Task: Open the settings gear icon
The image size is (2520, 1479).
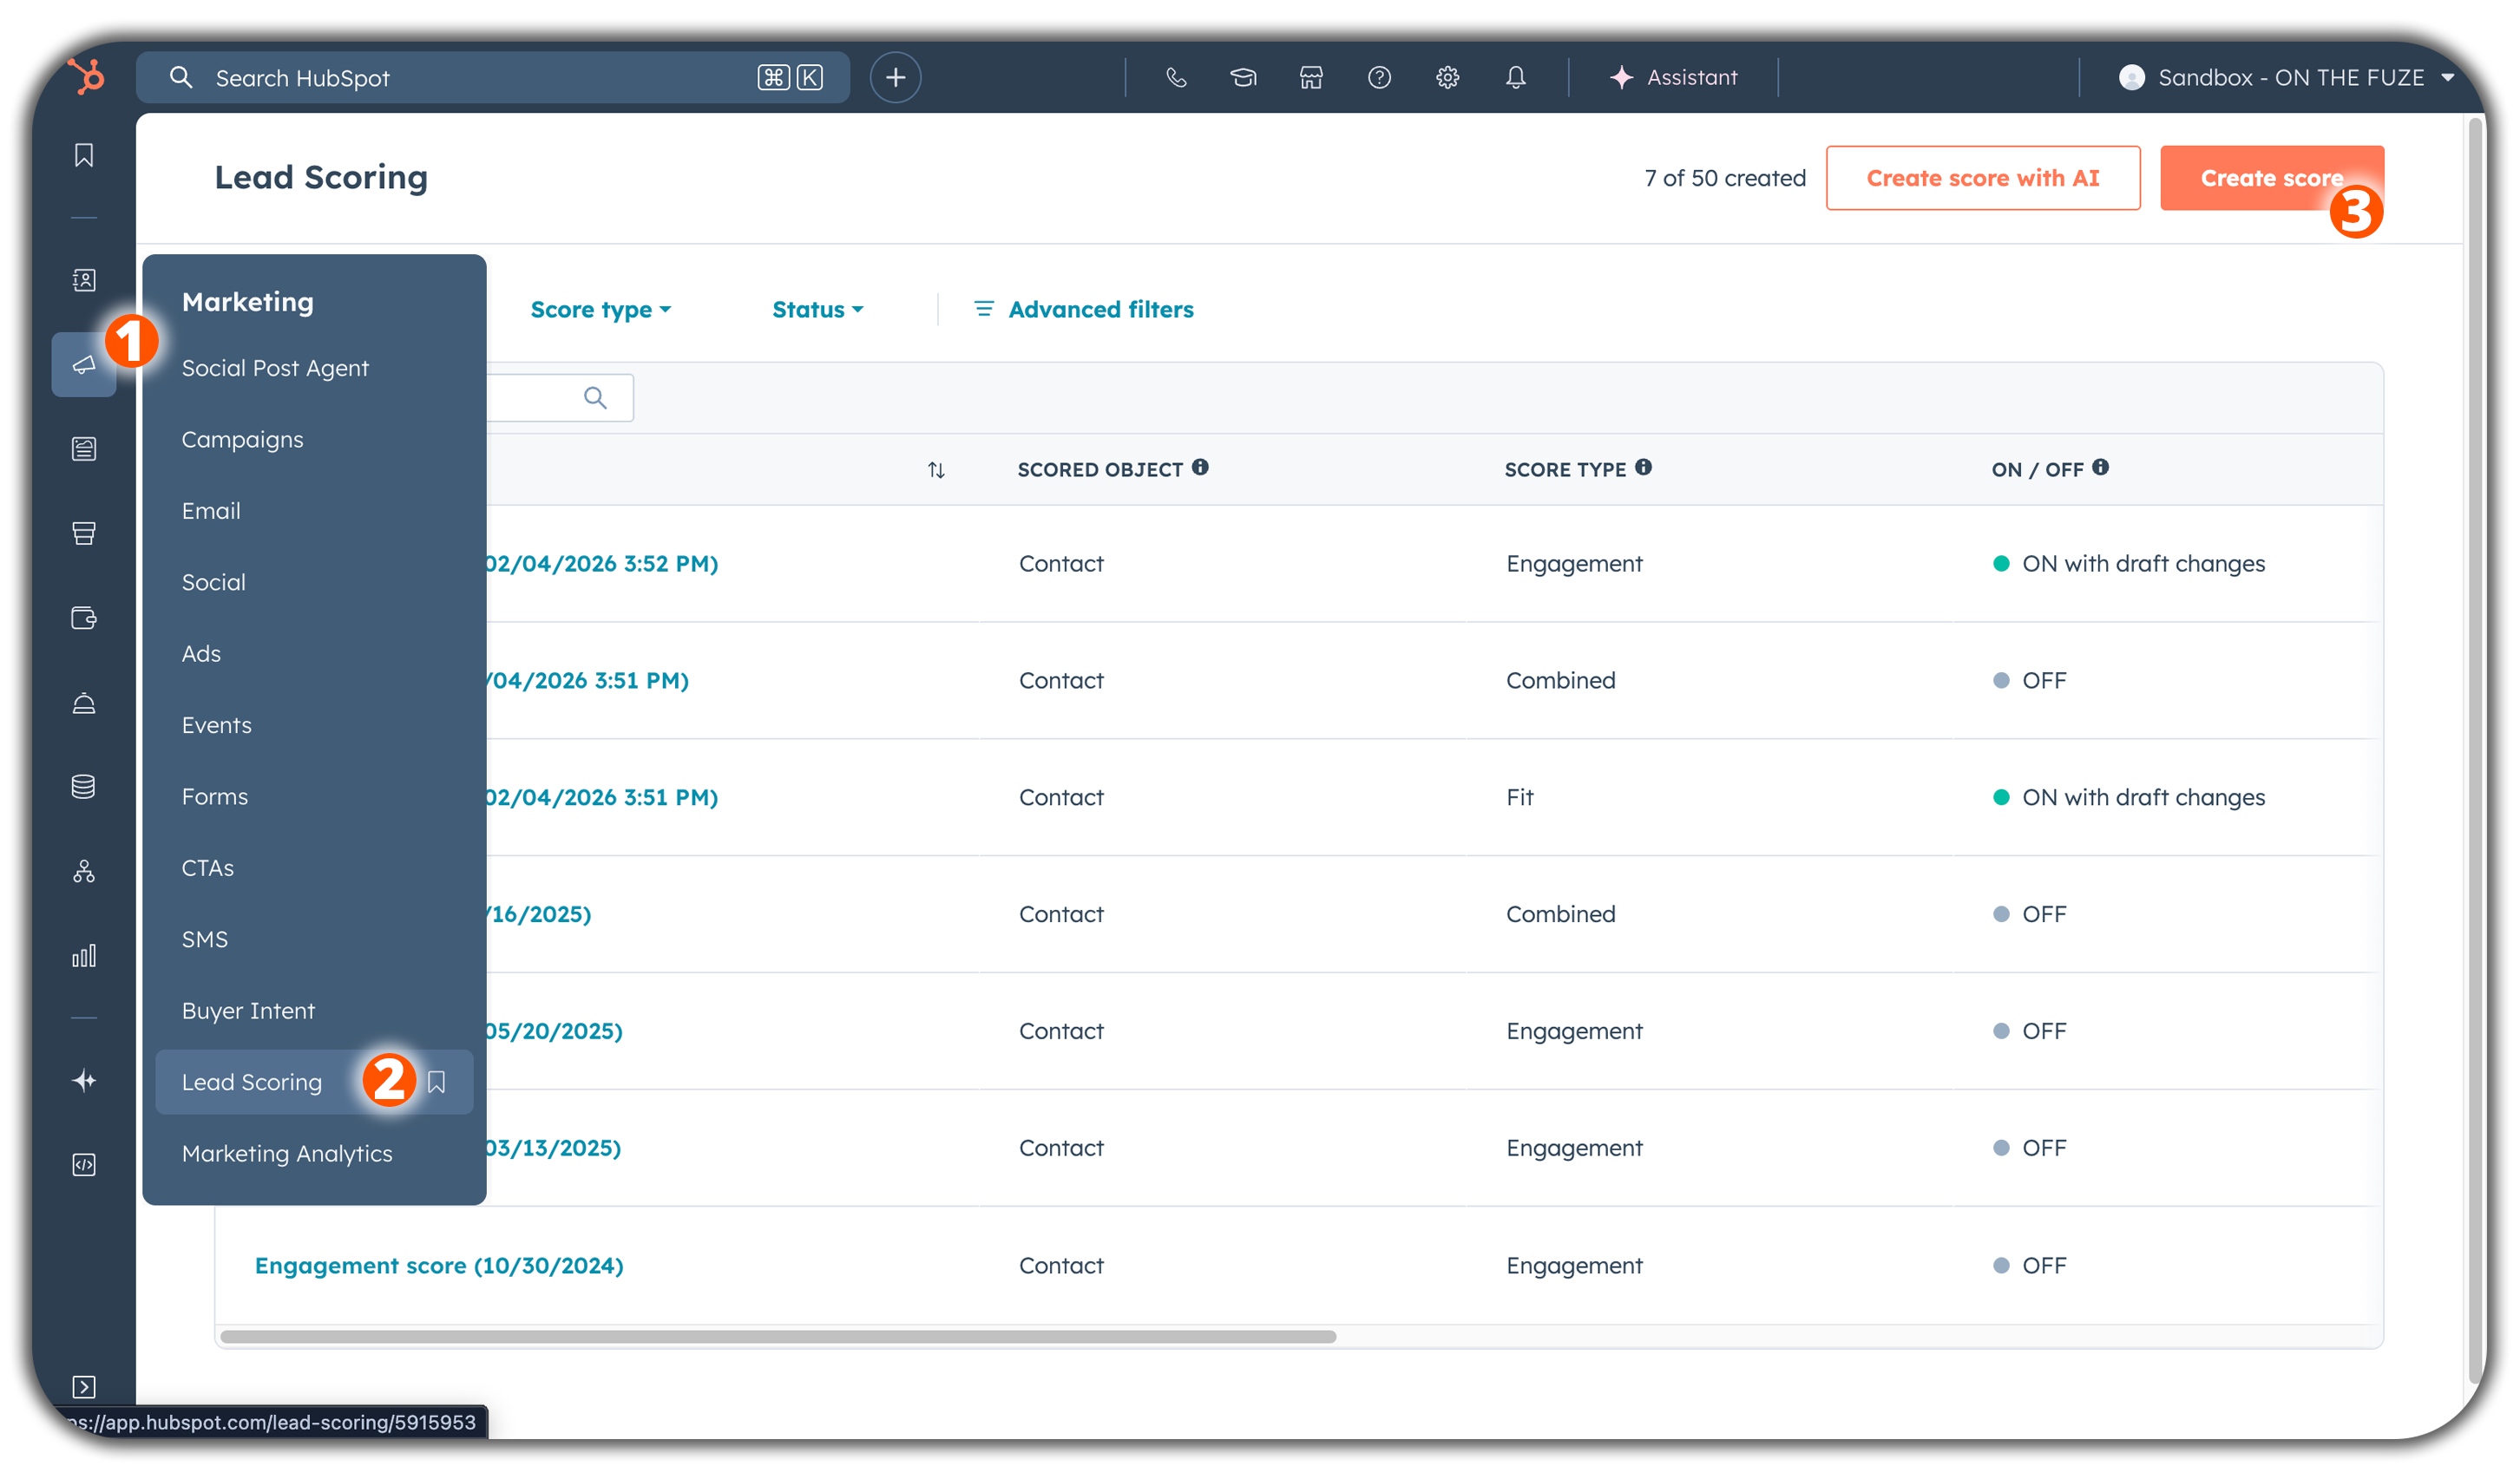Action: [1447, 77]
